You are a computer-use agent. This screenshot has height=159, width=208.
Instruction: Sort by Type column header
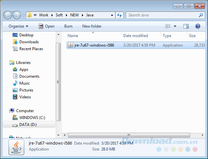[167, 36]
